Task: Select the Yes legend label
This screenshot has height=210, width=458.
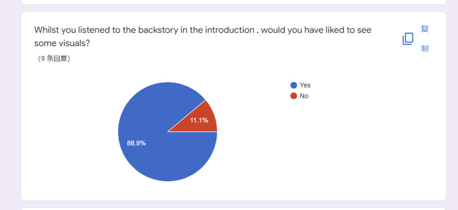Action: (x=305, y=85)
